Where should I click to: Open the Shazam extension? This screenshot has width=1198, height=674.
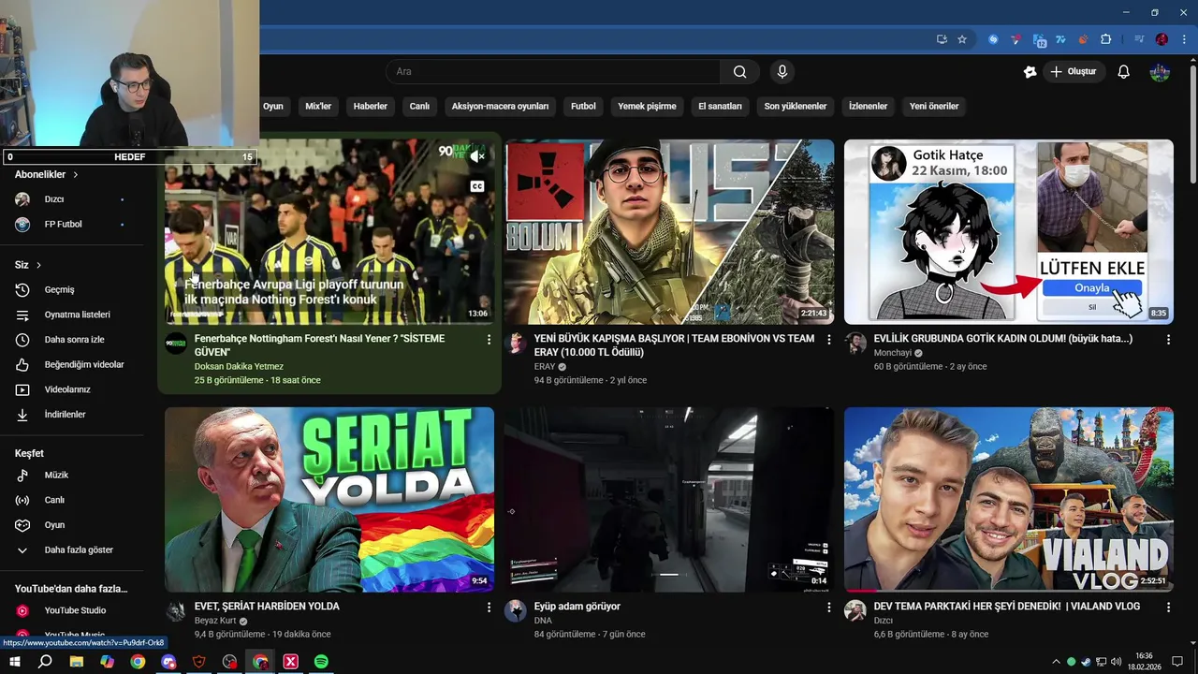(x=993, y=39)
